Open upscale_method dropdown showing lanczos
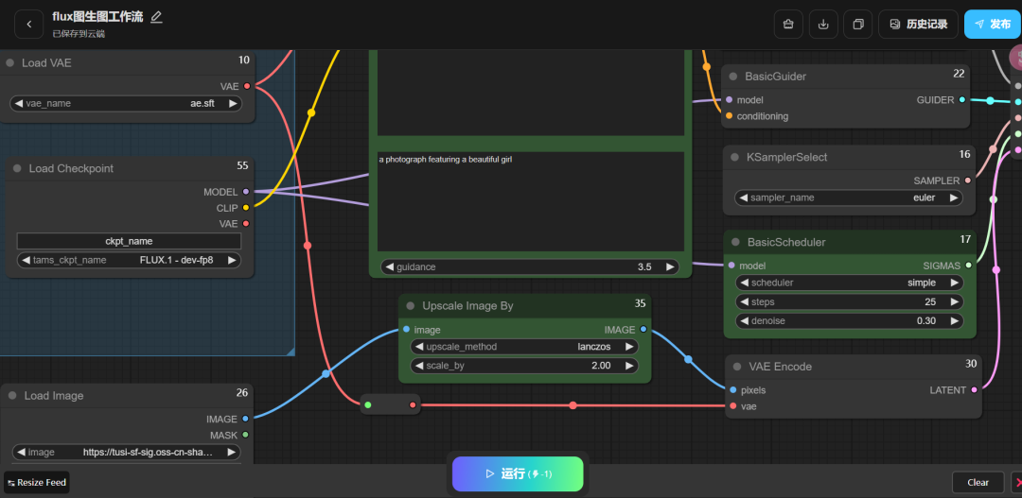 pos(524,347)
